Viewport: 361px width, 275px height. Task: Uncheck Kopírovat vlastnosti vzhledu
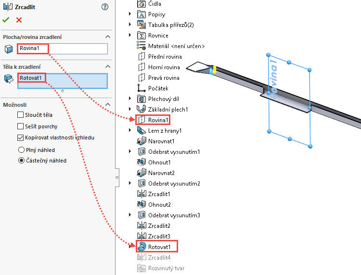pos(21,137)
